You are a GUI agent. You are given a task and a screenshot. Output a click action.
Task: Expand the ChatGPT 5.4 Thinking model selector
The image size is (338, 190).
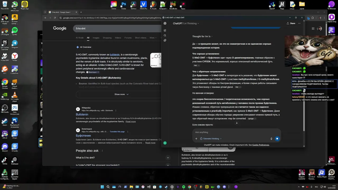pos(186,23)
